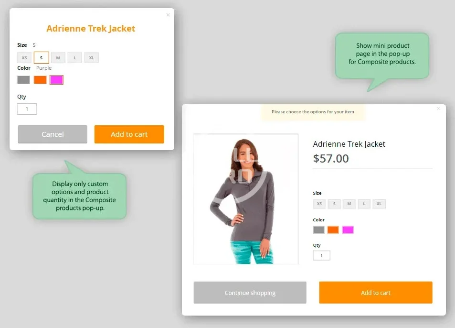Screen dimensions: 455x328
Task: Choose purple color swatch in small pop-up
Action: (57, 79)
